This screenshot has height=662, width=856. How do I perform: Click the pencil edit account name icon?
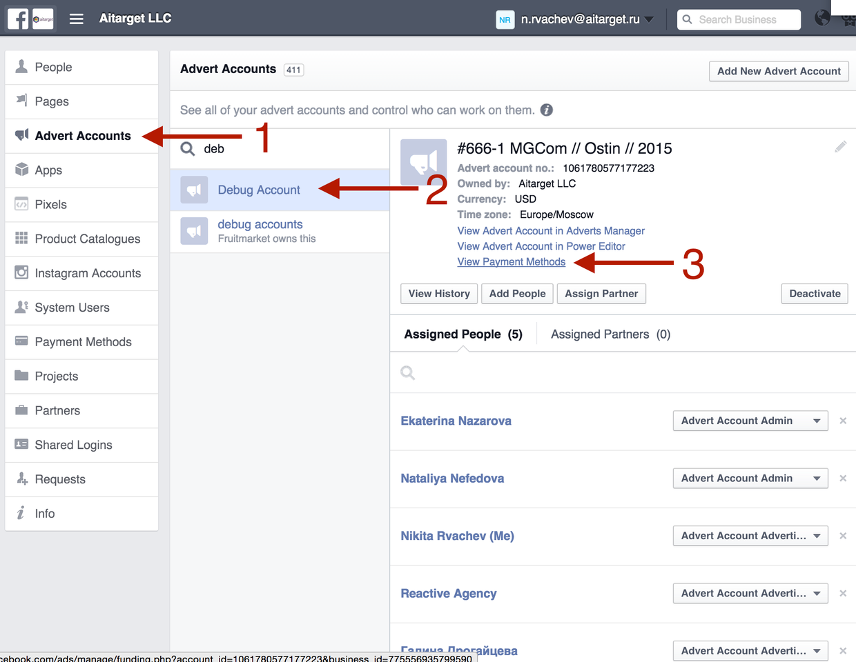[840, 146]
